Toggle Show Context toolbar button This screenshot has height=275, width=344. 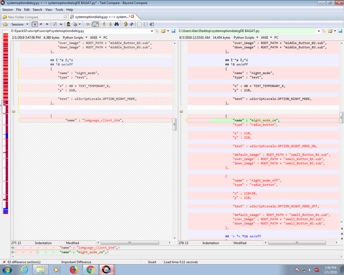(55, 24)
